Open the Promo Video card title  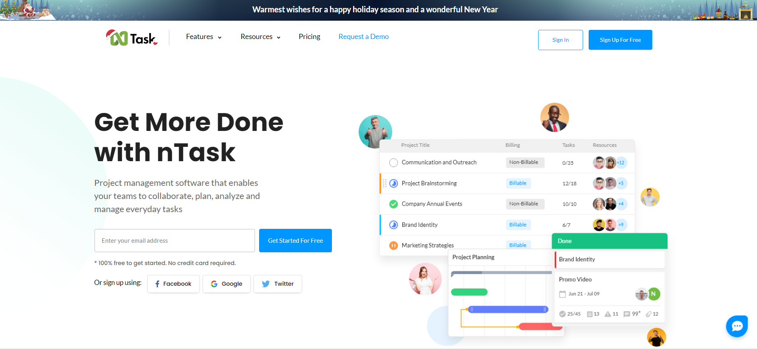pyautogui.click(x=575, y=279)
